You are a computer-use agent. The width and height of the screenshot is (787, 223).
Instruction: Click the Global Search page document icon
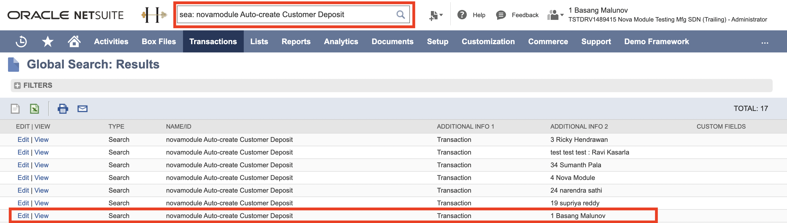pos(14,65)
